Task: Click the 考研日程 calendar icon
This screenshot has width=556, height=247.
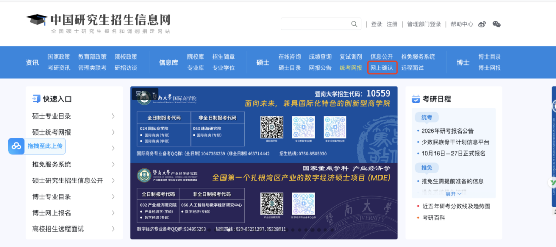Action: 416,99
